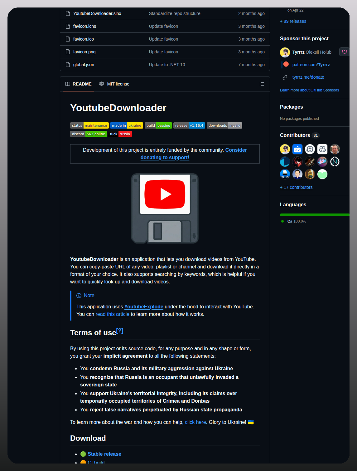The image size is (357, 471).
Task: Click Tyrrrz sponsor avatar next to Oleksii Holub
Action: [x=285, y=52]
